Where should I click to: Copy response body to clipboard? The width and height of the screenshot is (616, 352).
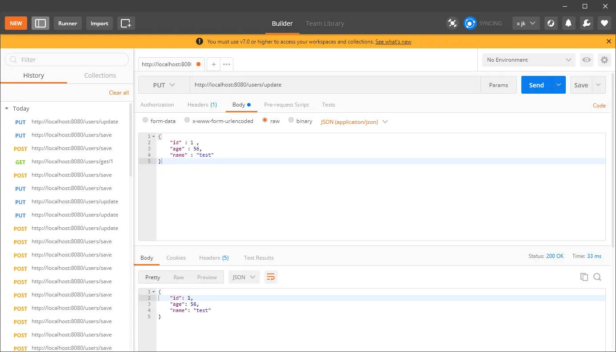584,277
